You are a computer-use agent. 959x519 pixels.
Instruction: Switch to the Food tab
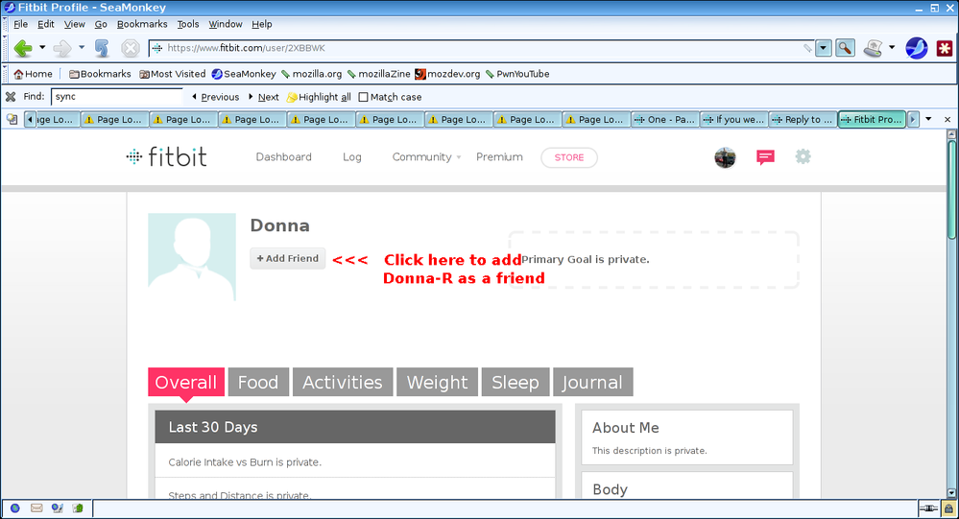(258, 382)
